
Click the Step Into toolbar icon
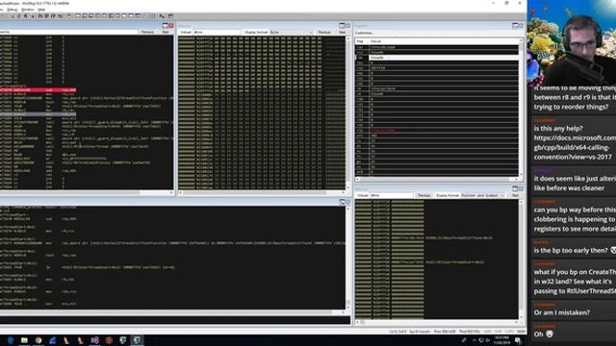pyautogui.click(x=40, y=16)
